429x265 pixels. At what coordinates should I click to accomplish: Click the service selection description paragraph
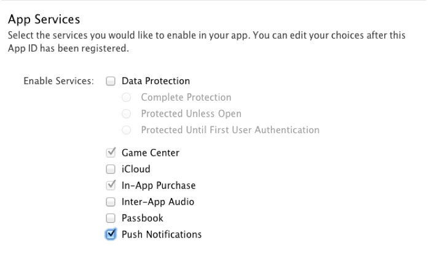[206, 42]
